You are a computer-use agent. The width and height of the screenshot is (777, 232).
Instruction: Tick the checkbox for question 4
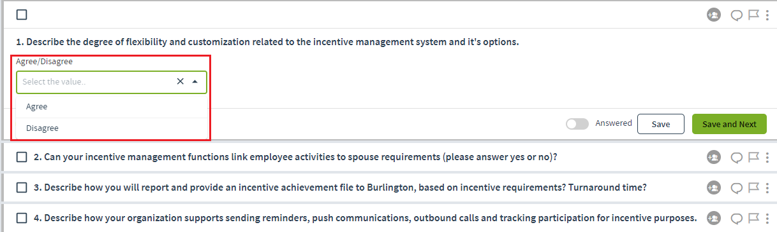[22, 218]
